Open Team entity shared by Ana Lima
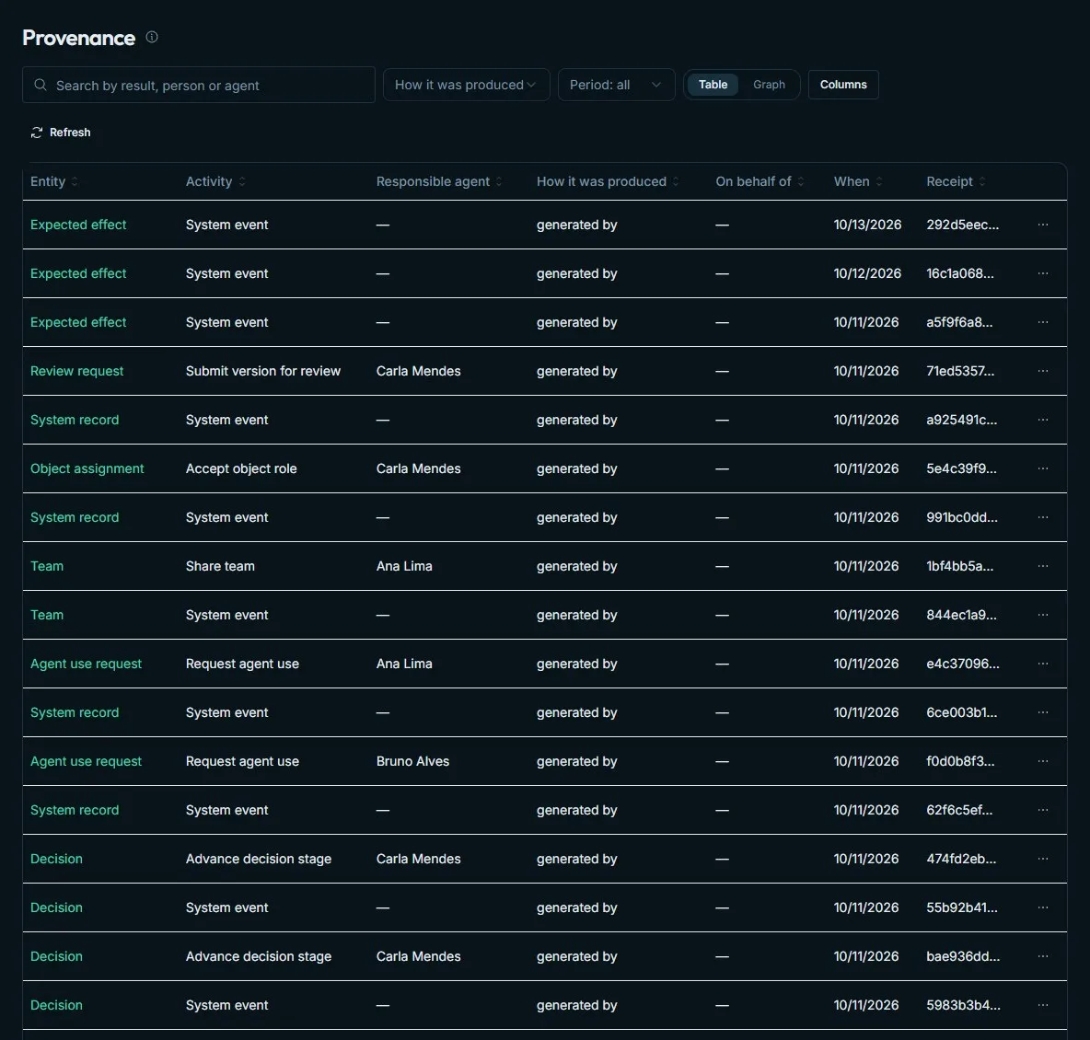1090x1040 pixels. [47, 566]
